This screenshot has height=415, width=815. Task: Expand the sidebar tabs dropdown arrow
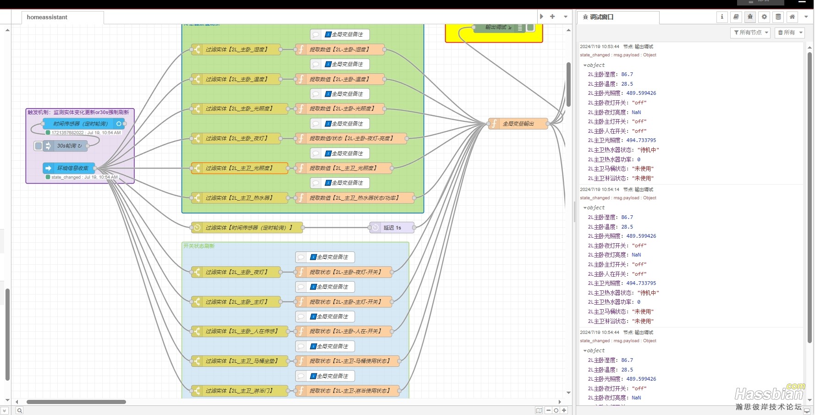[806, 17]
